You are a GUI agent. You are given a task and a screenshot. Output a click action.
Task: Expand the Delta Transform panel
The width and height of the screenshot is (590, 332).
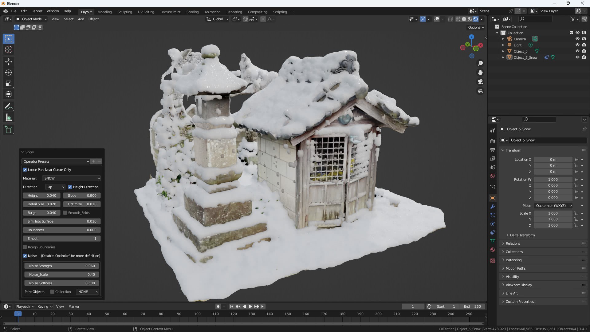point(522,235)
